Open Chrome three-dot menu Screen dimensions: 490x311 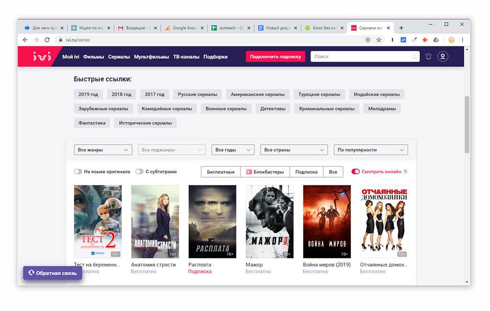click(x=462, y=40)
